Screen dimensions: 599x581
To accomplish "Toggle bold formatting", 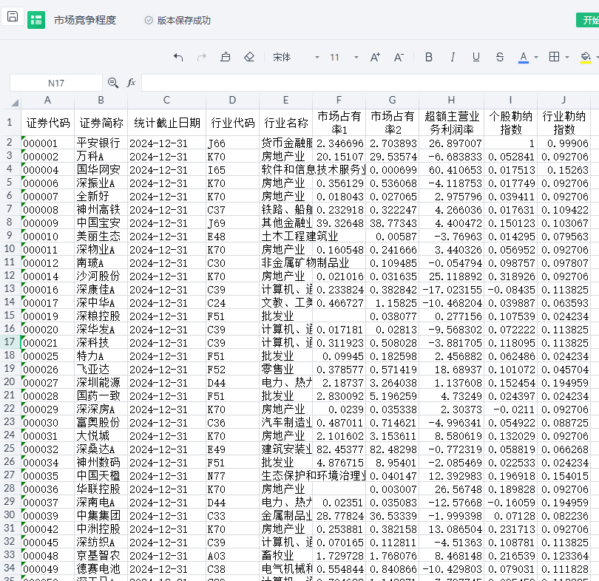I will click(429, 57).
